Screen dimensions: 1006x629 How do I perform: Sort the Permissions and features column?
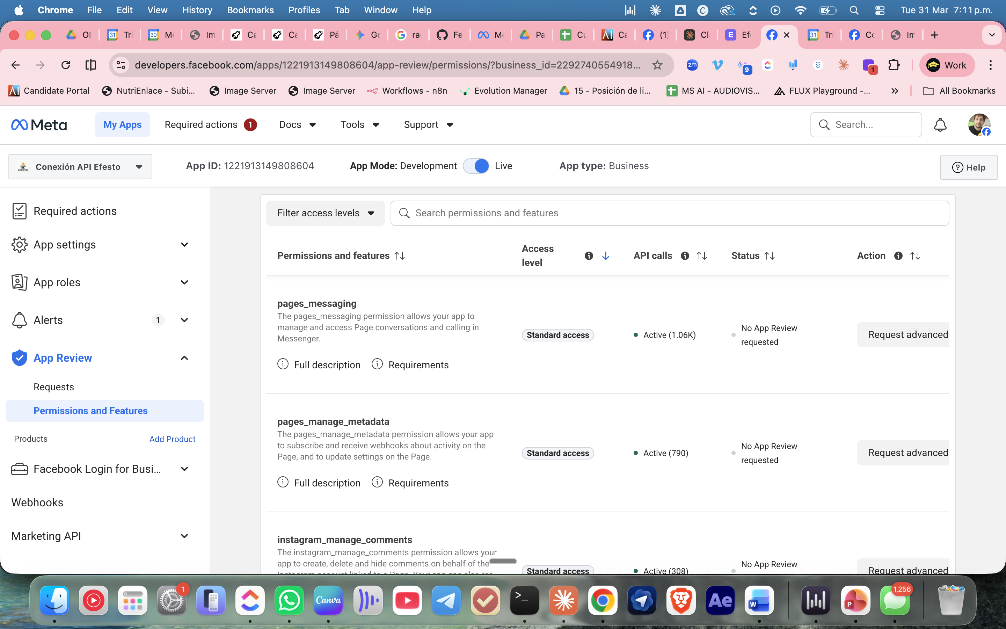[400, 256]
